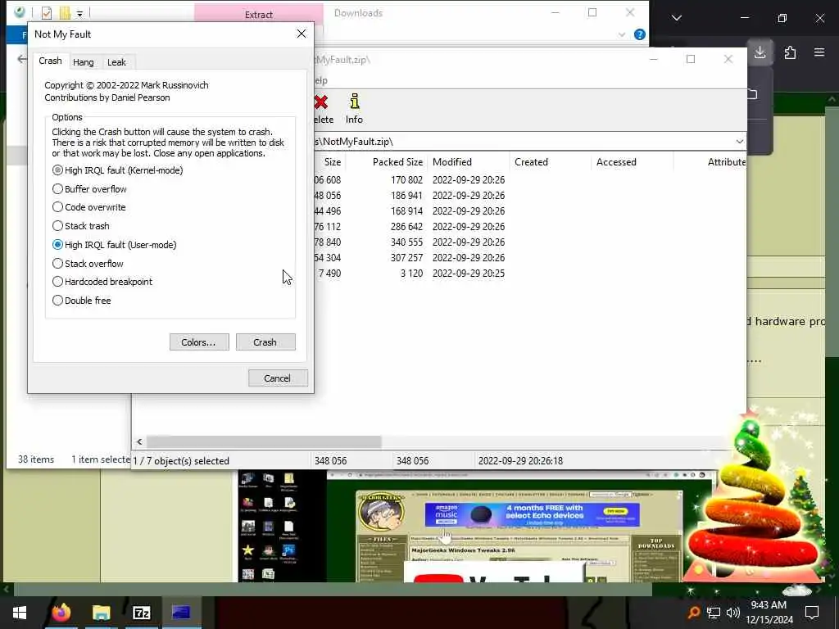The width and height of the screenshot is (839, 629).
Task: Click the Colors... button
Action: pyautogui.click(x=199, y=342)
